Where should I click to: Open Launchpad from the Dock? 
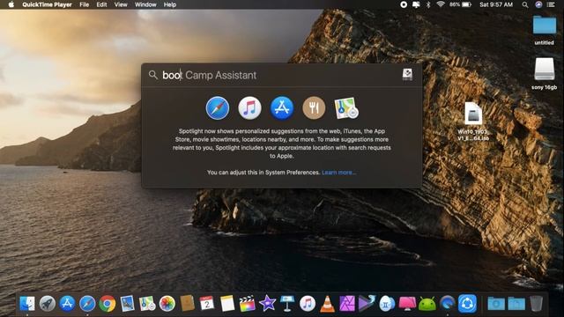click(47, 304)
